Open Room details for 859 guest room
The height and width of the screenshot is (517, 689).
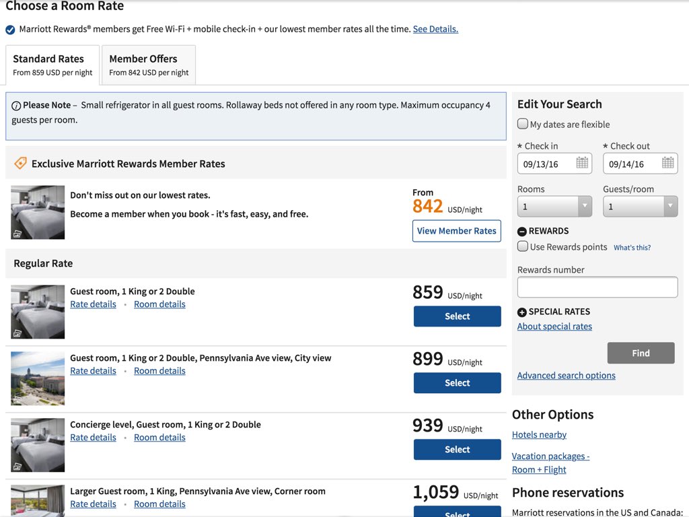[159, 304]
